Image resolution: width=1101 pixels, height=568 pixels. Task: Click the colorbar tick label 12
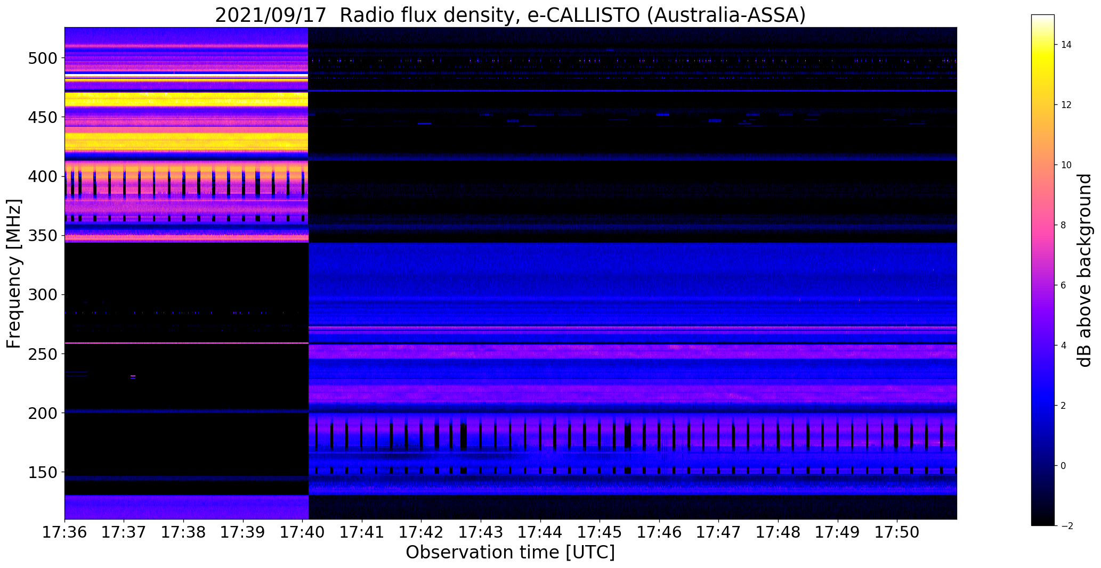1066,105
